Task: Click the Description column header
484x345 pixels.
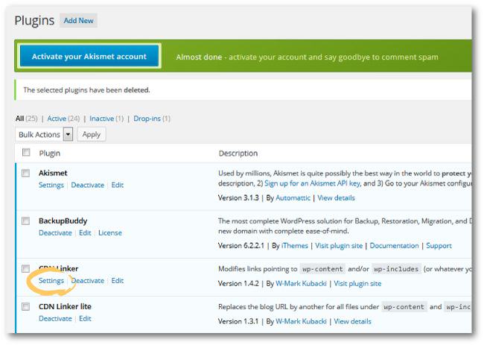Action: click(x=238, y=153)
